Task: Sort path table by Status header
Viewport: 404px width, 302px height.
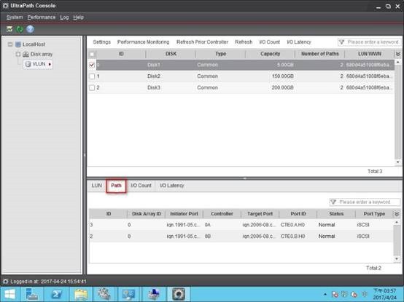Action: (336, 214)
